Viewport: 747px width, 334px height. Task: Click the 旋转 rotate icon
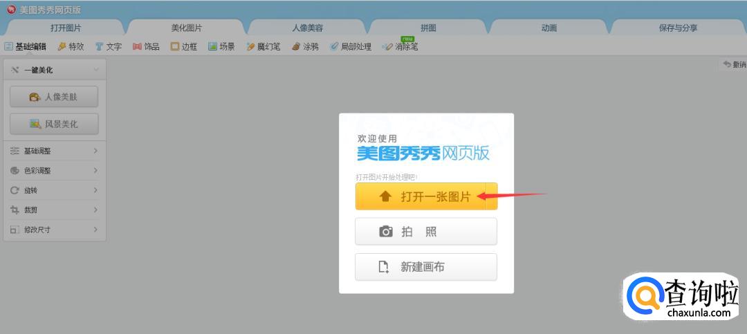(15, 190)
